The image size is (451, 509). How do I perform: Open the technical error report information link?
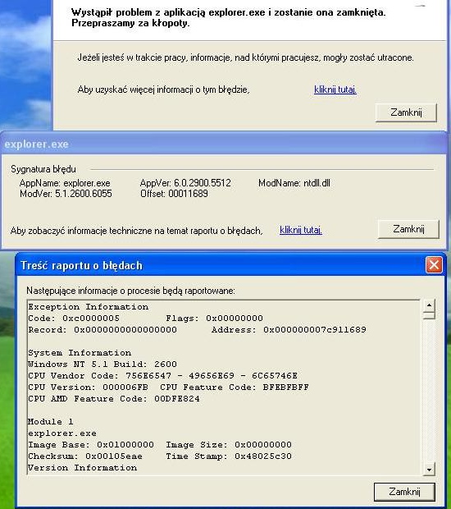[301, 230]
